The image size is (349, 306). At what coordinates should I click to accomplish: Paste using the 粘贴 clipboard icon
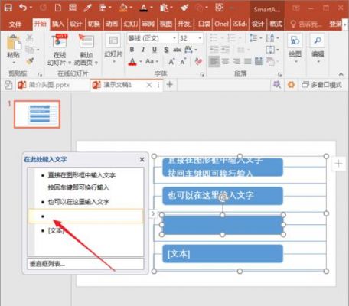click(x=14, y=44)
